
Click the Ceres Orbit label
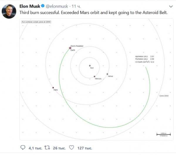point(163,96)
